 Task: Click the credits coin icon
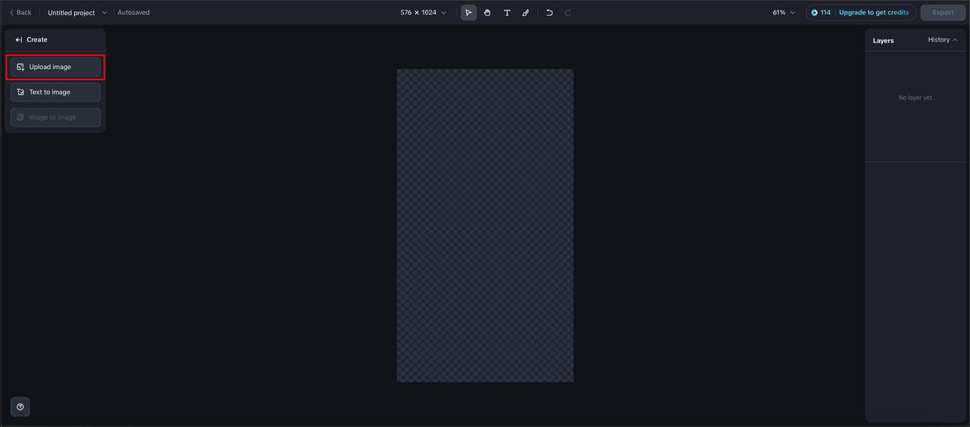pos(815,13)
